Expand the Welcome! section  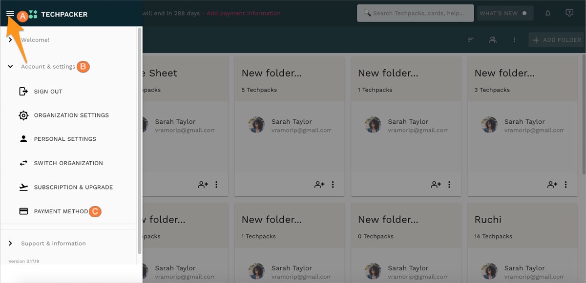point(35,40)
